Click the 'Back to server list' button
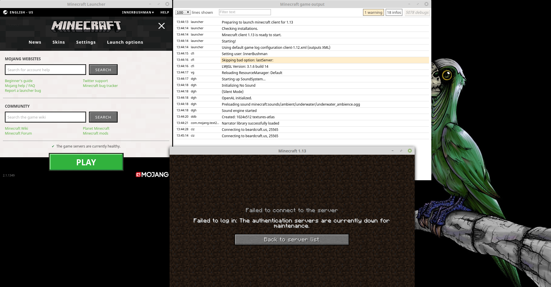 (292, 240)
